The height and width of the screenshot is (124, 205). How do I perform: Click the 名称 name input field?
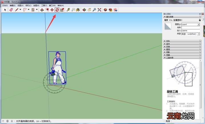pyautogui.click(x=191, y=27)
